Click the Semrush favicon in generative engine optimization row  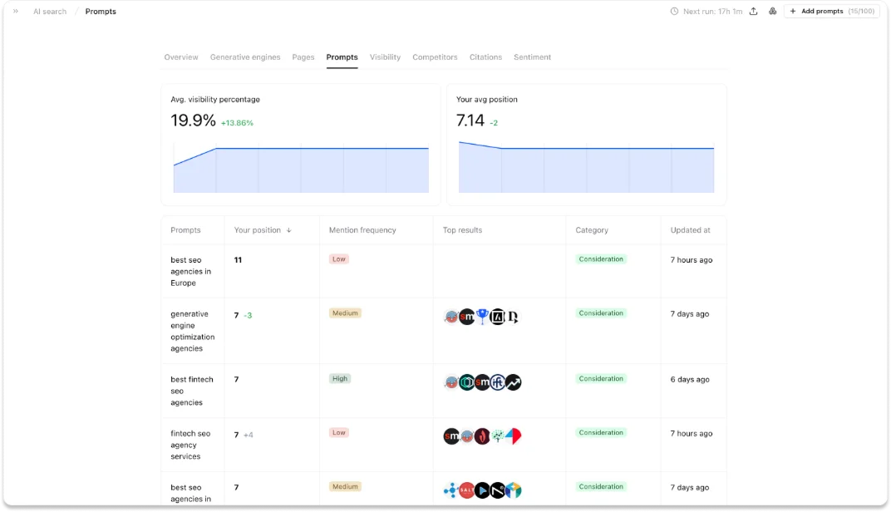[x=466, y=317]
